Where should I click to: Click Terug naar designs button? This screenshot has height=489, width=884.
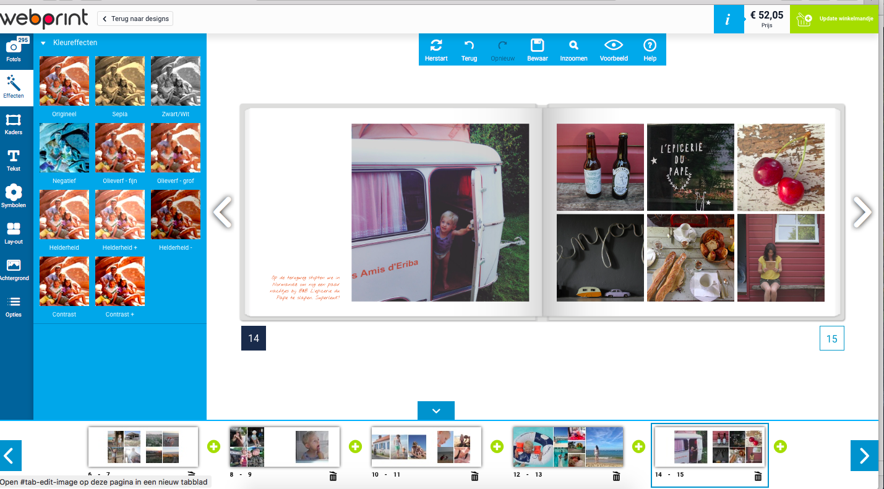coord(135,19)
